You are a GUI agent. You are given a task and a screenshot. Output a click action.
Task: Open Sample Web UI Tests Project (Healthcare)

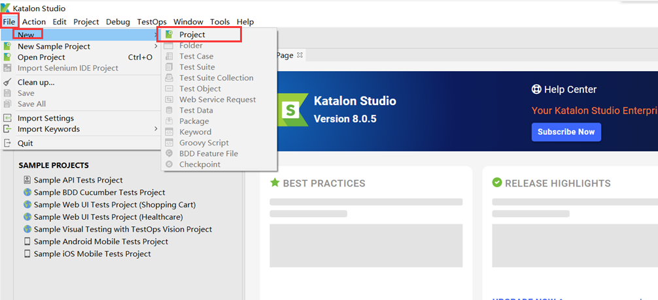108,217
